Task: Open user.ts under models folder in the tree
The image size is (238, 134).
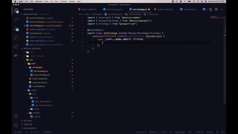Action: (37, 117)
